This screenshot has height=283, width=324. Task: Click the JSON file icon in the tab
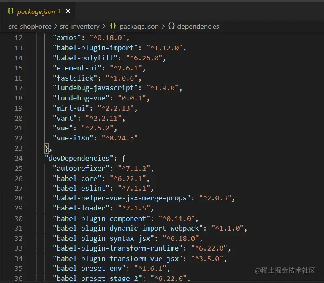tap(11, 11)
